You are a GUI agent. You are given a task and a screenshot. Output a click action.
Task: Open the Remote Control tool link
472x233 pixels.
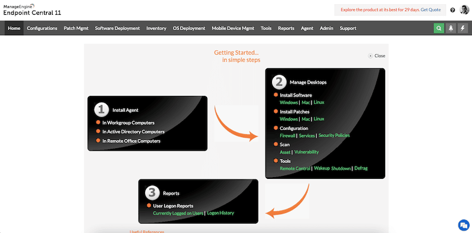click(295, 168)
